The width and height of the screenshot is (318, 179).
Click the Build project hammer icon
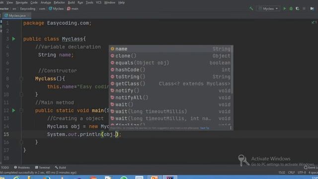coord(251,8)
